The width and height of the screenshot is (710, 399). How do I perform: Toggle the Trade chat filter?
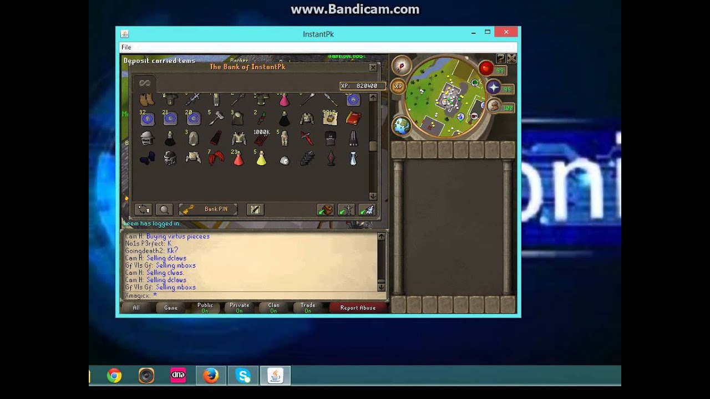(x=308, y=308)
